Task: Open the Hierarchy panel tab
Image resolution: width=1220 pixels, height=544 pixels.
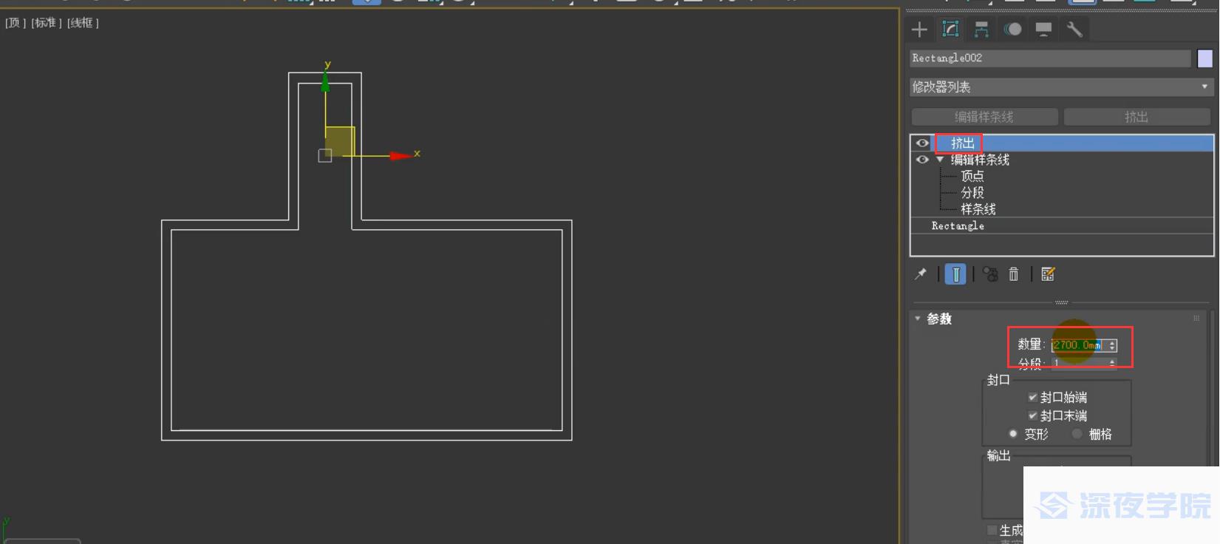Action: 981,30
